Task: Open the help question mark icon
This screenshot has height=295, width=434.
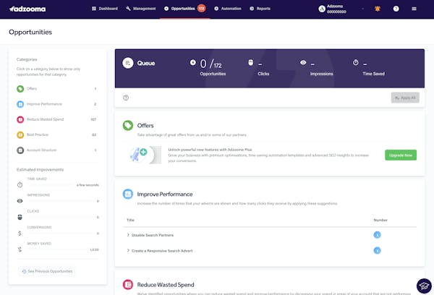Action: [396, 9]
